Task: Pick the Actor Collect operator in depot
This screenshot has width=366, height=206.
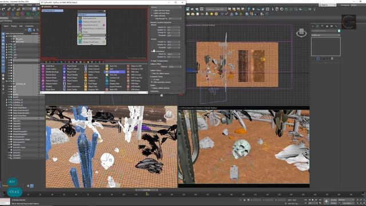Action: click(92, 66)
